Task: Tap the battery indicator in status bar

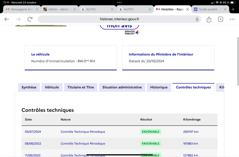Action: [233, 2]
